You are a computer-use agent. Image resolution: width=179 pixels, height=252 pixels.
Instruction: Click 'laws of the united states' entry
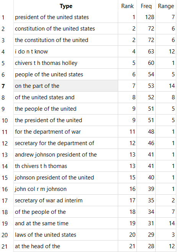click(x=66, y=235)
